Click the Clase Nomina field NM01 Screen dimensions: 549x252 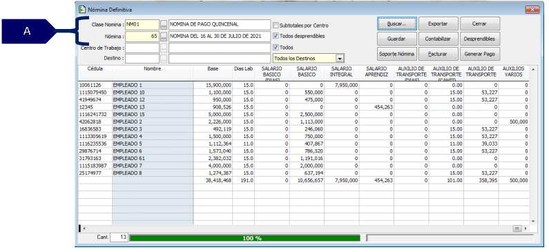pyautogui.click(x=142, y=25)
